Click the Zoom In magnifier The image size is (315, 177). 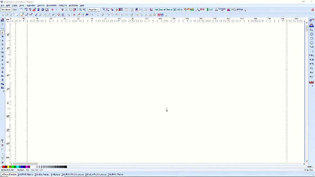pyautogui.click(x=80, y=10)
